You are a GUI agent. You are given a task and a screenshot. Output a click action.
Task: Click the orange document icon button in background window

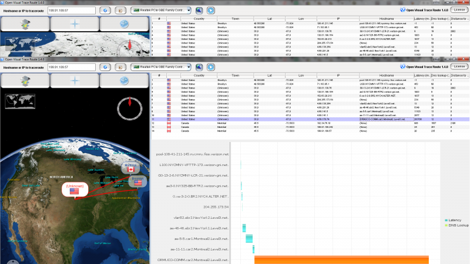point(120,10)
